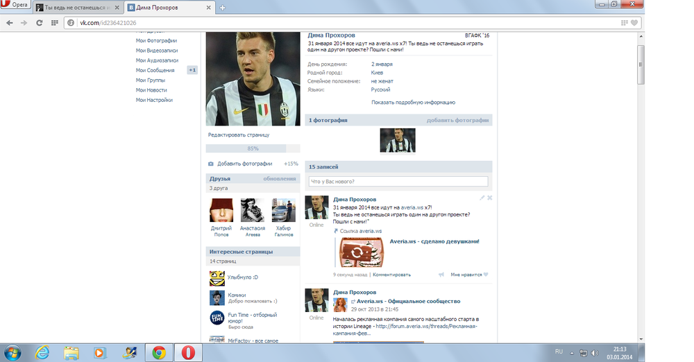This screenshot has height=362, width=694.
Task: Go back using the browser back arrow
Action: pos(10,23)
